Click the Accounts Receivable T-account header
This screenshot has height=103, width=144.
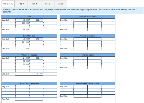pyautogui.click(x=87, y=17)
